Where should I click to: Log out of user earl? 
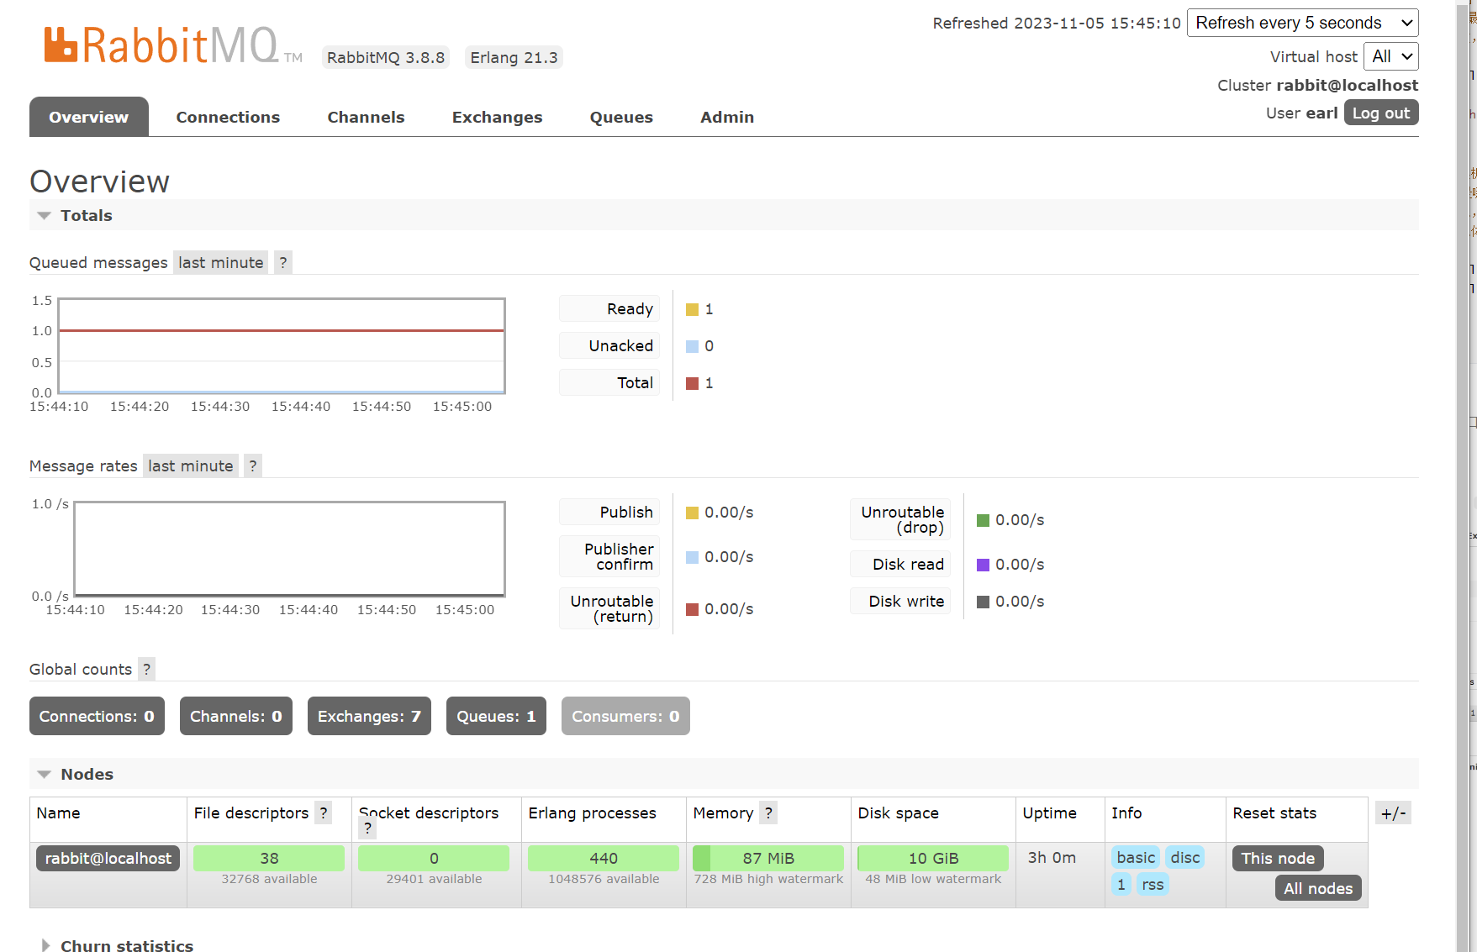(x=1381, y=113)
